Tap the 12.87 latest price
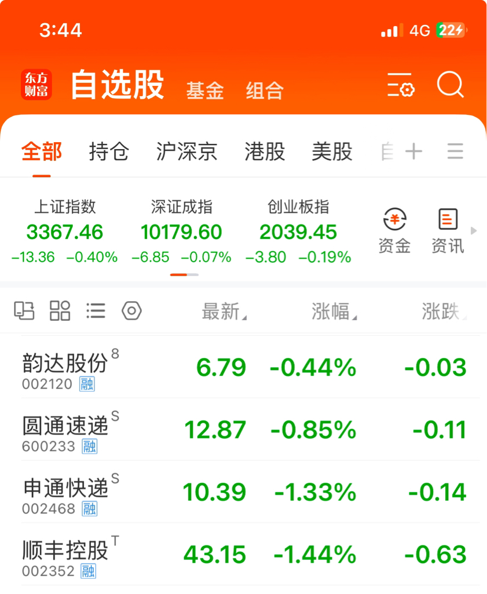The image size is (487, 594). [x=215, y=430]
